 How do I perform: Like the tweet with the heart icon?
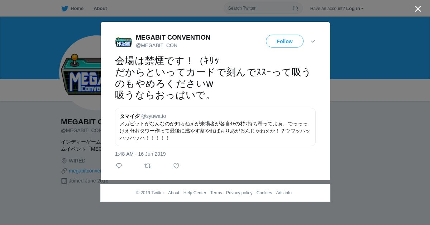pyautogui.click(x=176, y=166)
